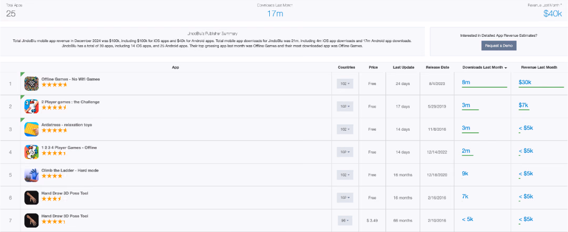Click the Total Apps count 25
568x232 pixels.
(x=11, y=14)
